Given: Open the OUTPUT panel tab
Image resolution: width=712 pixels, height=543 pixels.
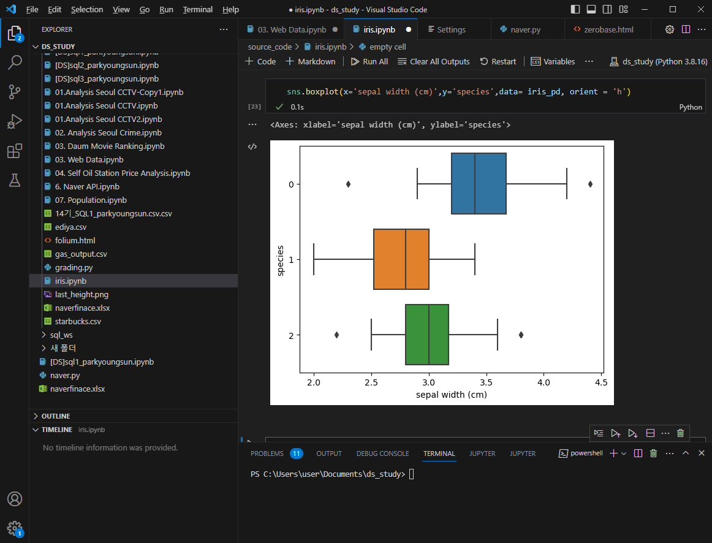Looking at the screenshot, I should point(329,454).
